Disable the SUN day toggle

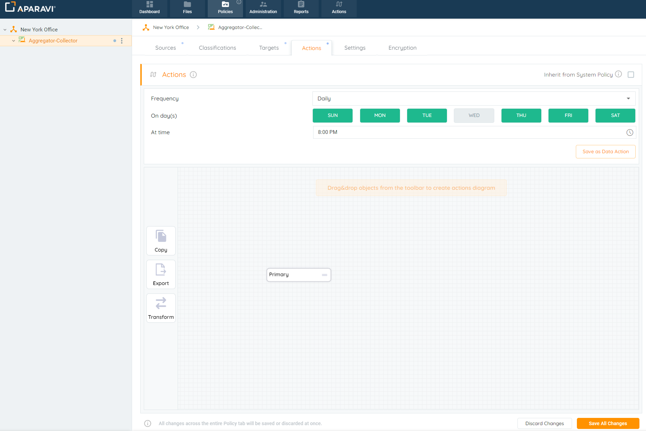pos(333,116)
